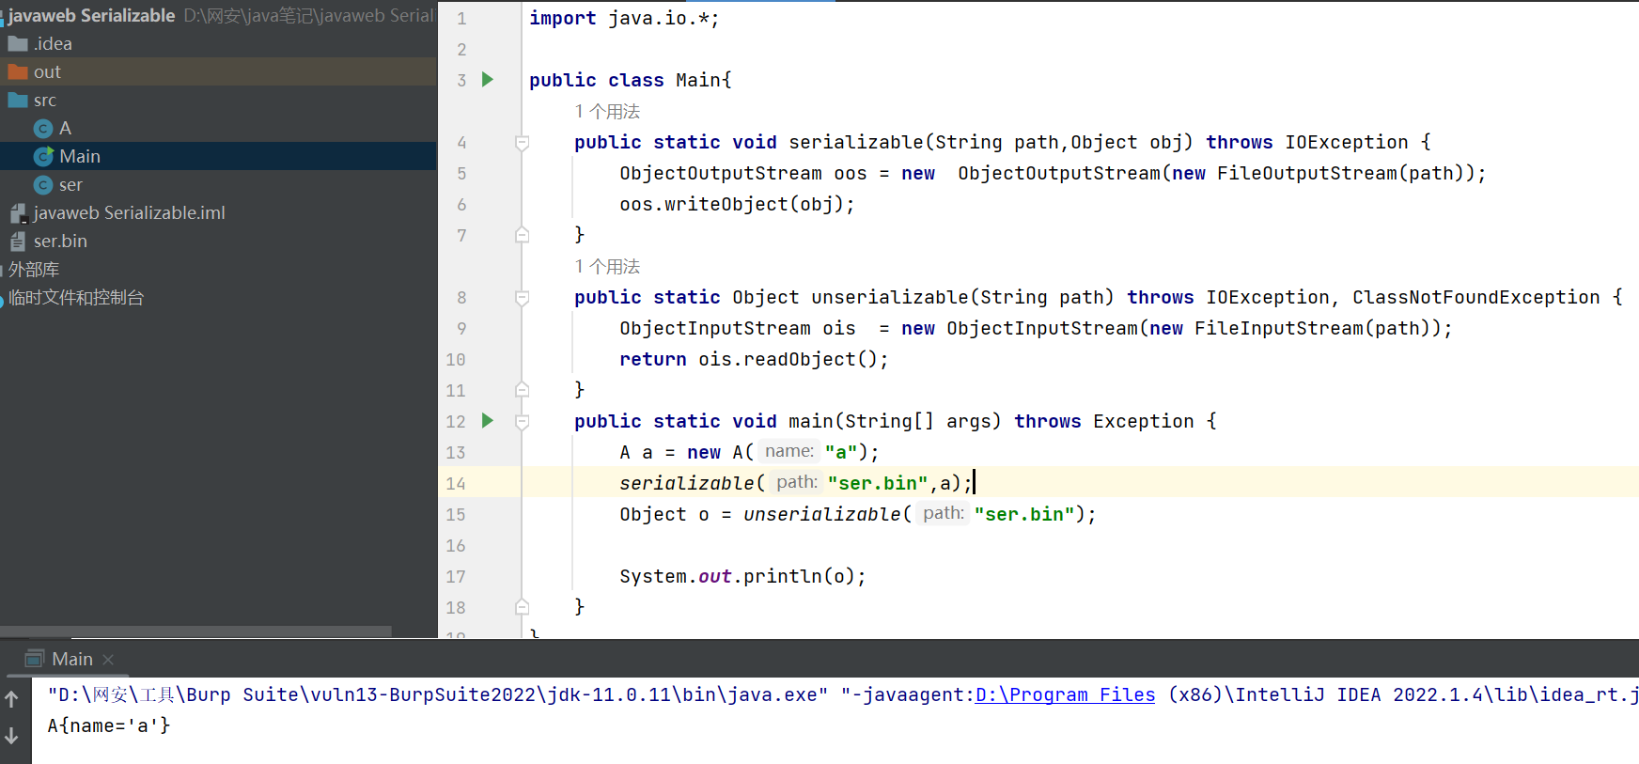The height and width of the screenshot is (764, 1639).
Task: Click return ois.readObject(); statement
Action: 754,359
